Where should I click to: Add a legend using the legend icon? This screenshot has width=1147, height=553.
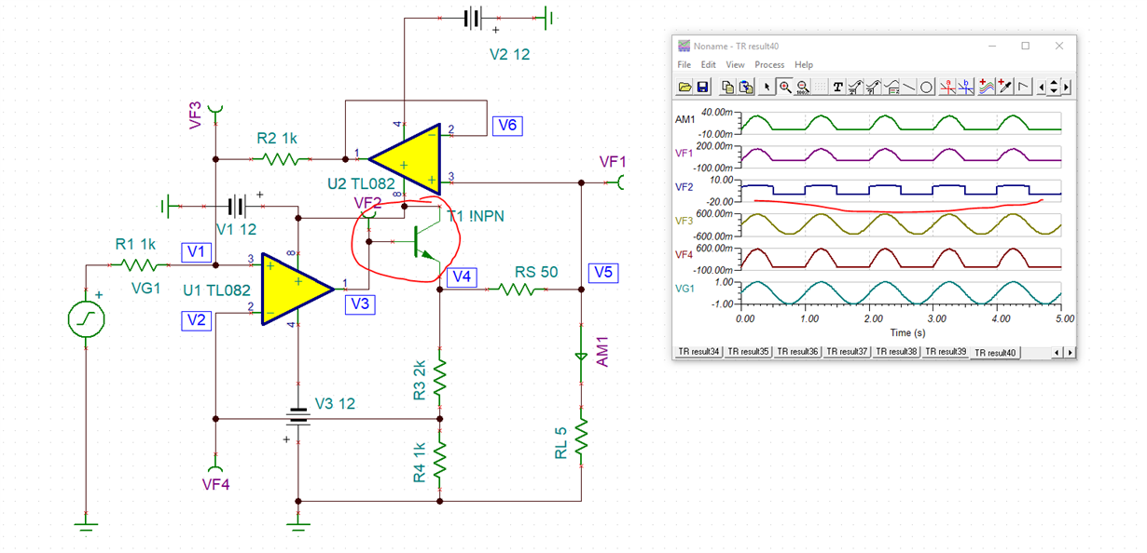(891, 87)
